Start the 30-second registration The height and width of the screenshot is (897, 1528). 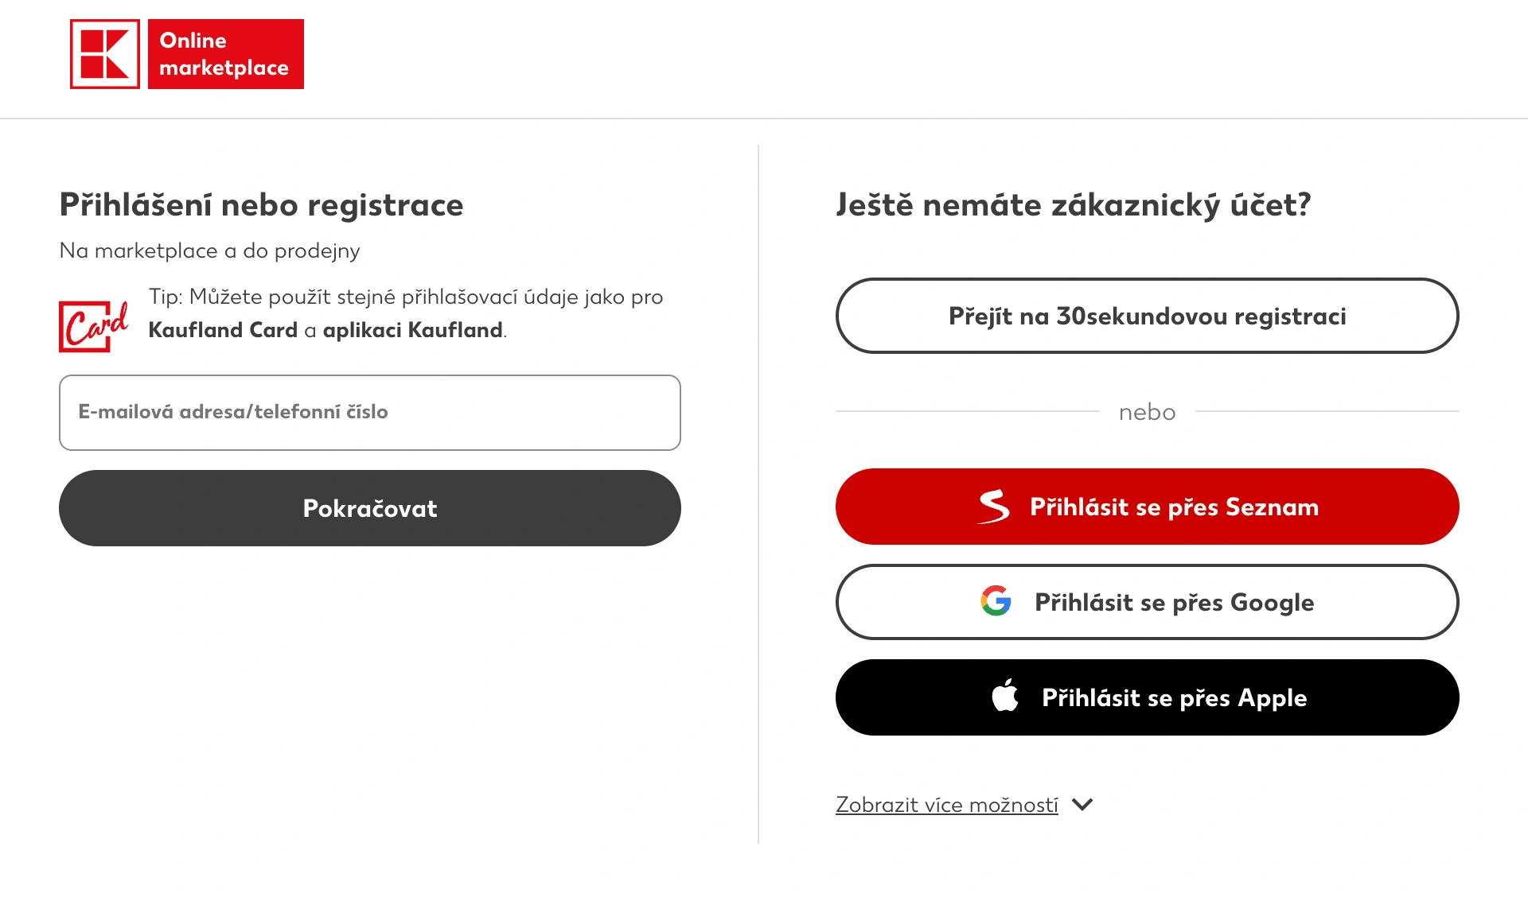pyautogui.click(x=1146, y=316)
